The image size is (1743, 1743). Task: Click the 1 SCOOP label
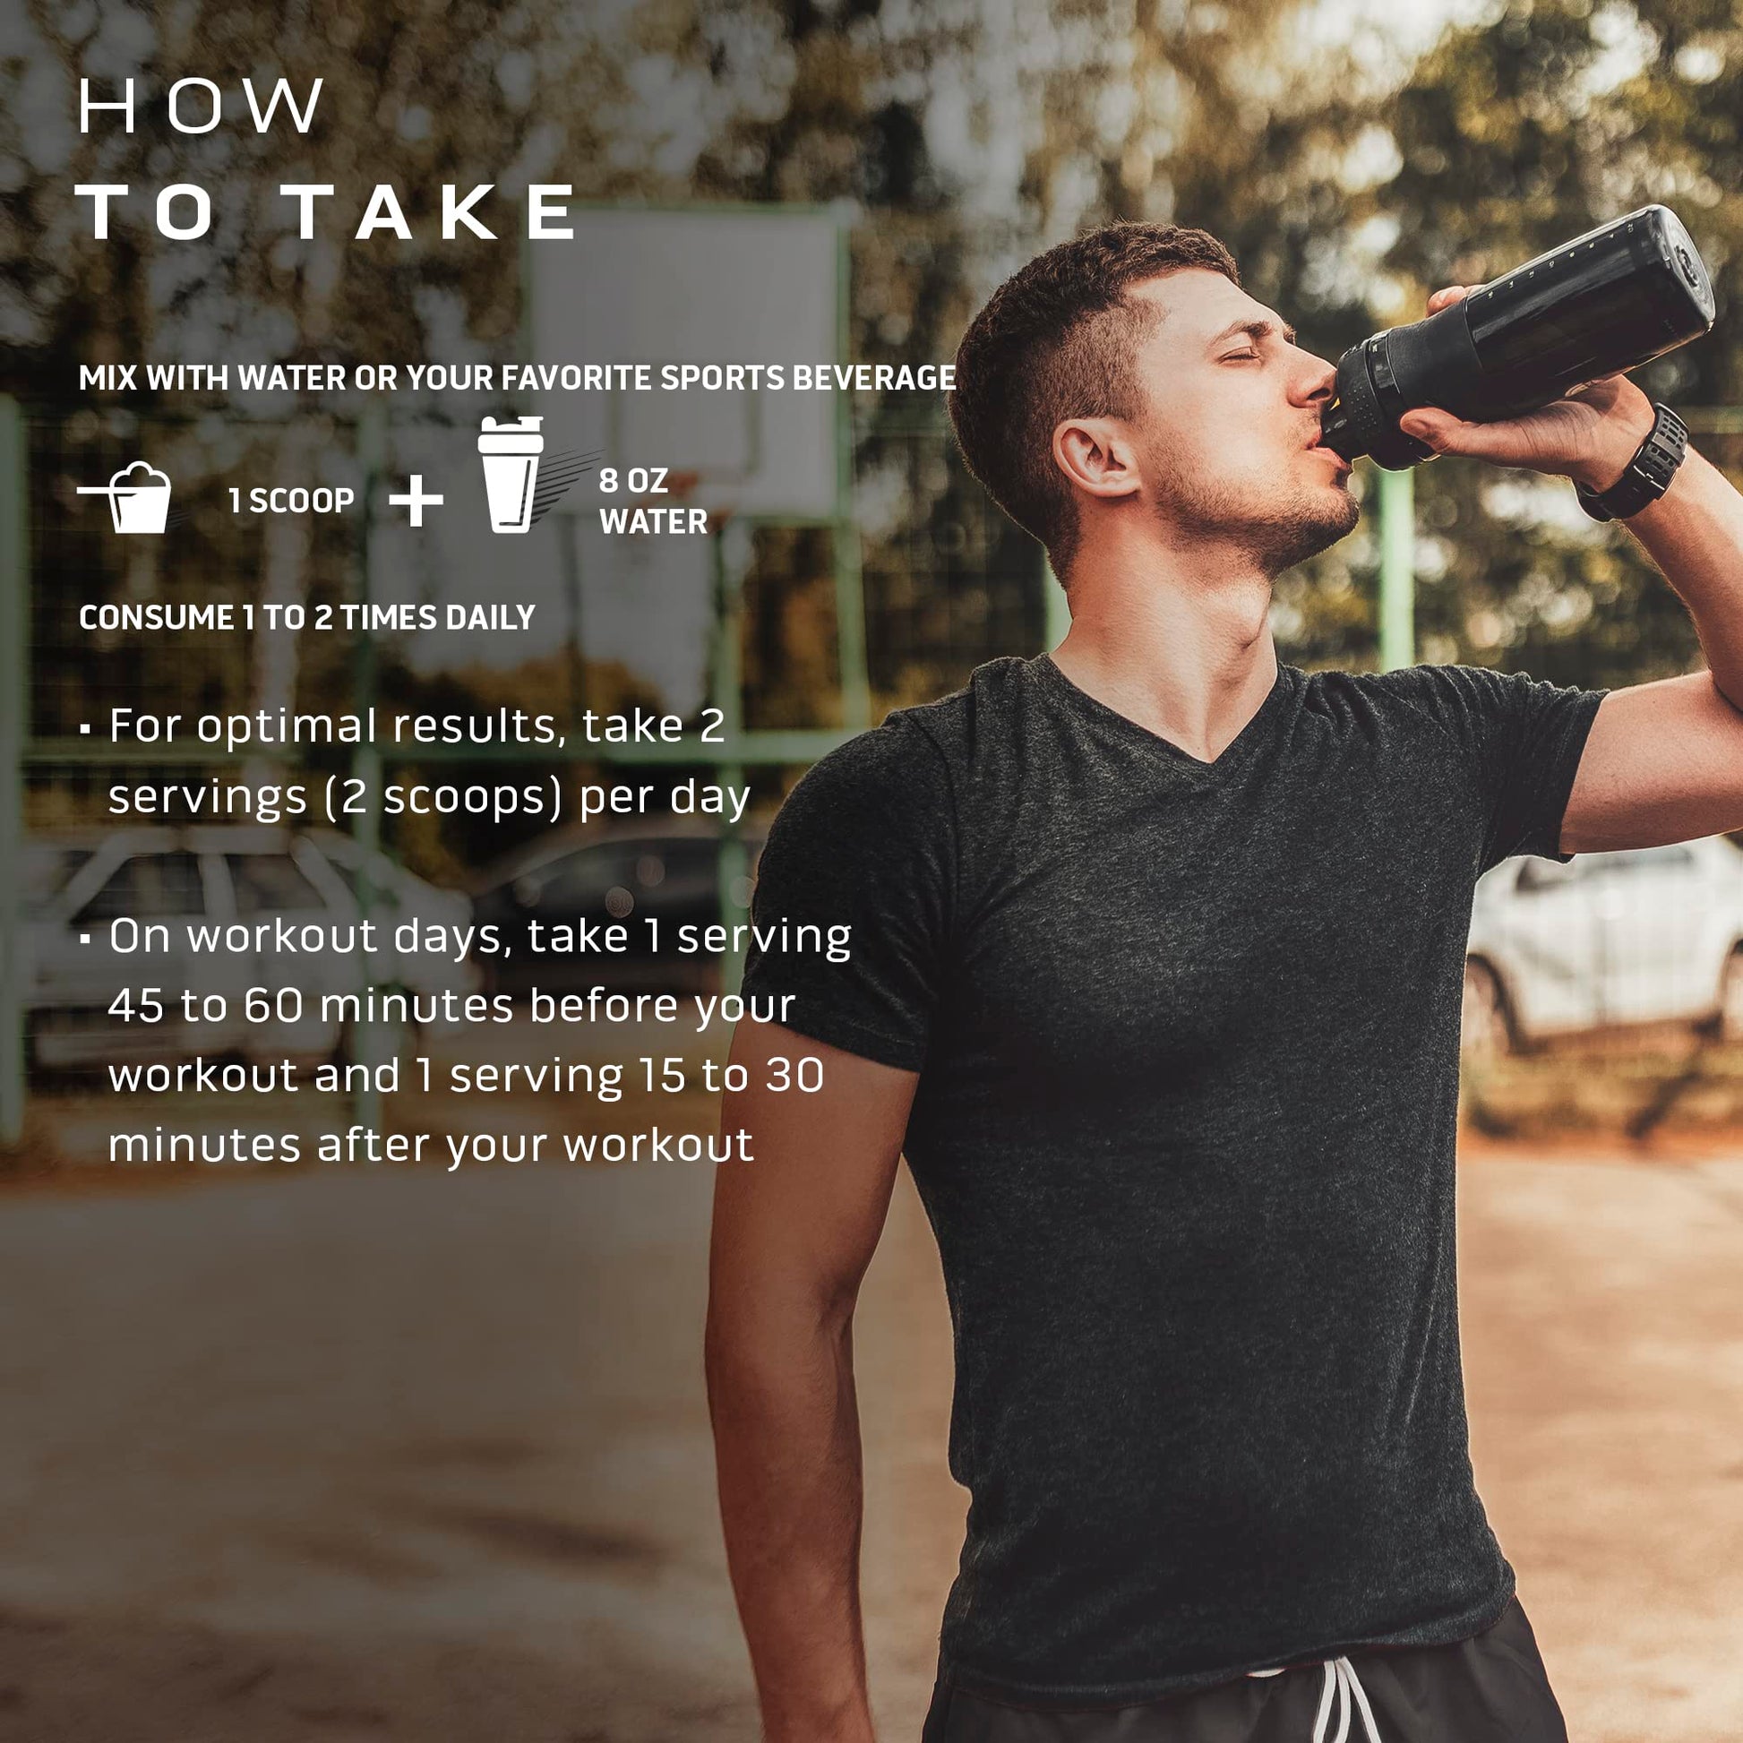pyautogui.click(x=291, y=501)
